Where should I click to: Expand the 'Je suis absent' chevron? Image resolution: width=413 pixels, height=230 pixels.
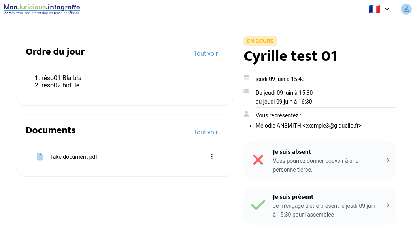pyautogui.click(x=388, y=160)
